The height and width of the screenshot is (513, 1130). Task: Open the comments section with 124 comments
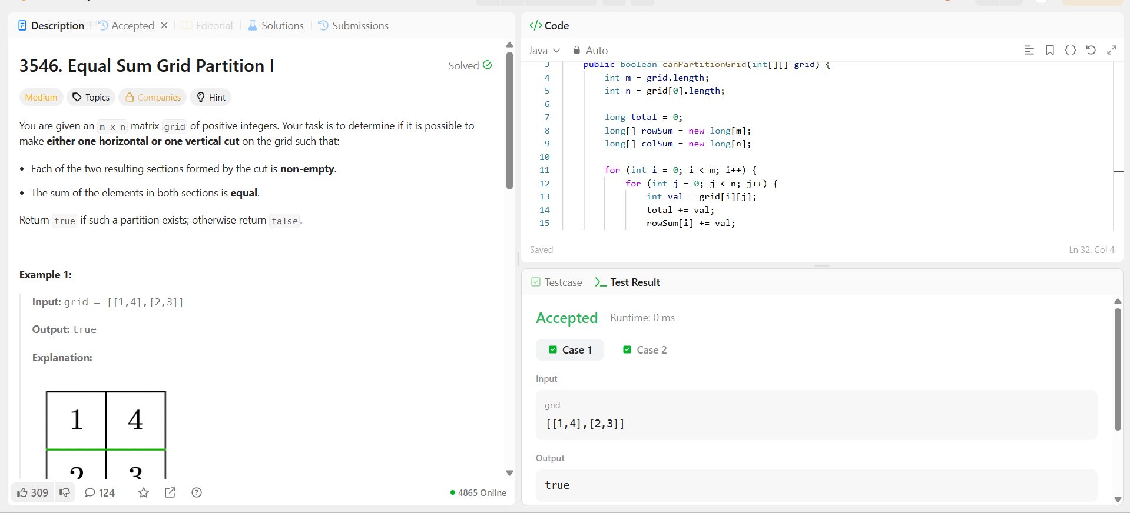coord(100,493)
